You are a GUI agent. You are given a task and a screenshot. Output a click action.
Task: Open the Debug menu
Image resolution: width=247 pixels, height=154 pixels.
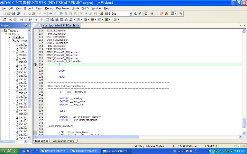tap(49, 8)
